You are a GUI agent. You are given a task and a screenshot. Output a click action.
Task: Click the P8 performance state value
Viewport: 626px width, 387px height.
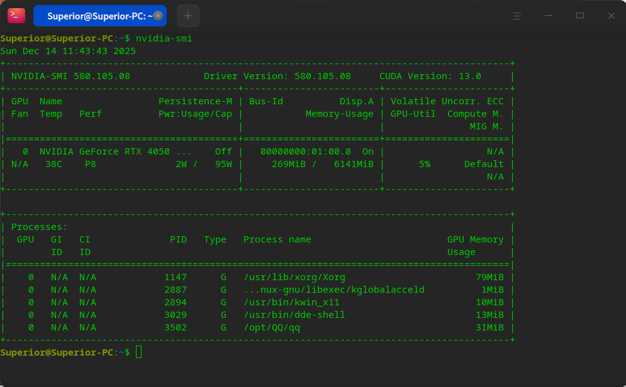tap(91, 164)
